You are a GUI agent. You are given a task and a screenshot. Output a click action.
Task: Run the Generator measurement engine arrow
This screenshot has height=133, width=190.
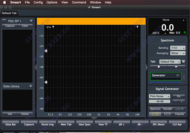[x=178, y=75]
